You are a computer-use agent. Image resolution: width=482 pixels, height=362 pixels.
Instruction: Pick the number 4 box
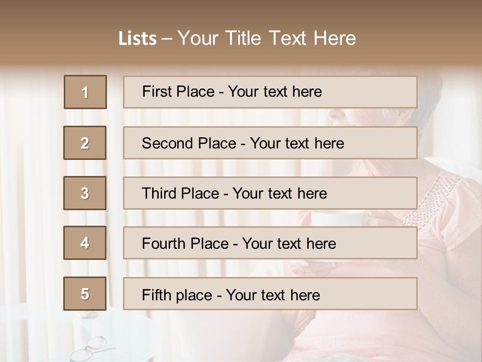tap(85, 243)
